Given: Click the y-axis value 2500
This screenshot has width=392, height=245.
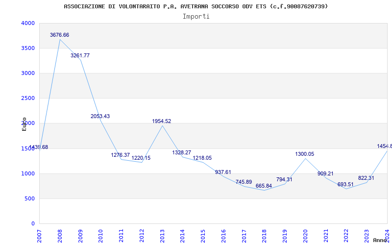Looking at the screenshot, I should click(28, 98).
